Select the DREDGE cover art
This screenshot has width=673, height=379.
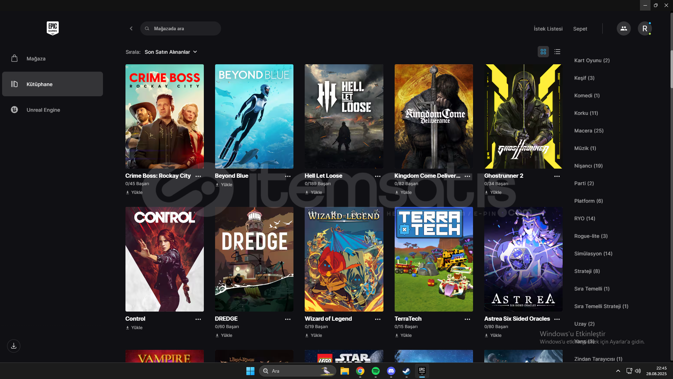coord(254,259)
